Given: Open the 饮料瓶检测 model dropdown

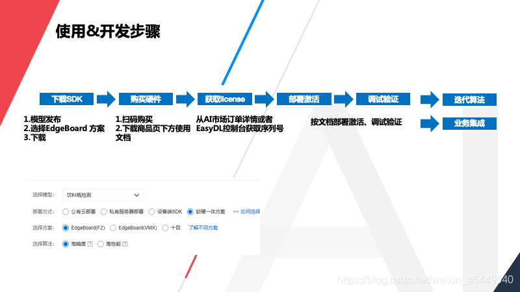Looking at the screenshot, I should click(103, 195).
